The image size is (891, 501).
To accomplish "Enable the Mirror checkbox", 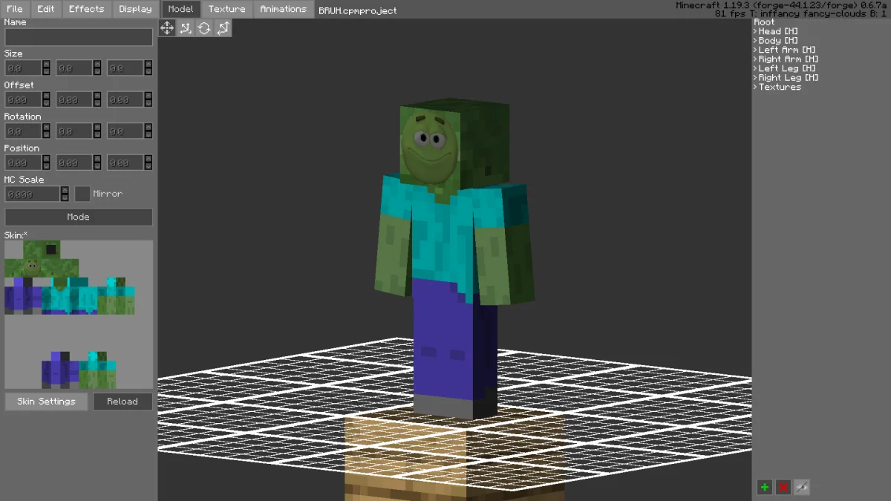I will [82, 194].
